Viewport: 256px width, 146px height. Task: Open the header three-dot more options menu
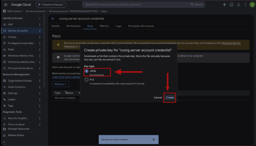pyautogui.click(x=245, y=5)
